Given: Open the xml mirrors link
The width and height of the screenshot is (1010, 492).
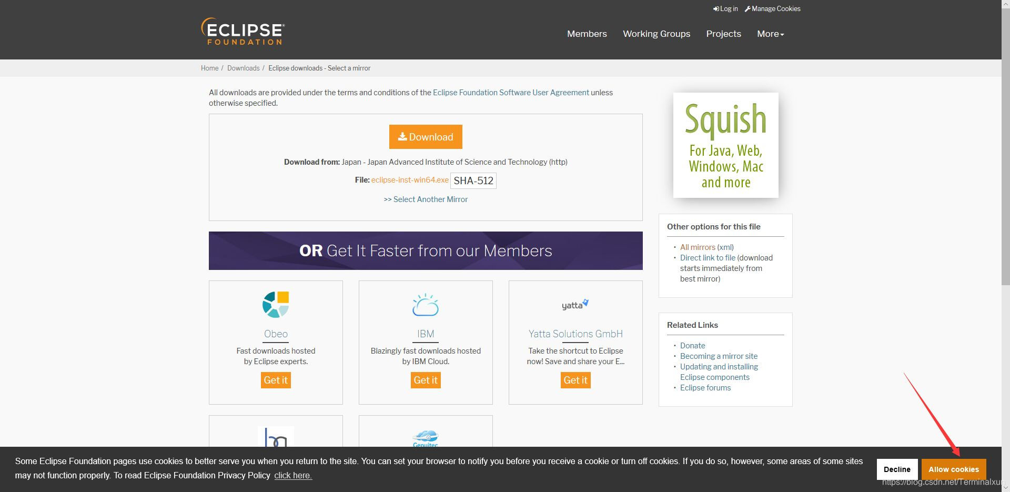Looking at the screenshot, I should click(725, 247).
